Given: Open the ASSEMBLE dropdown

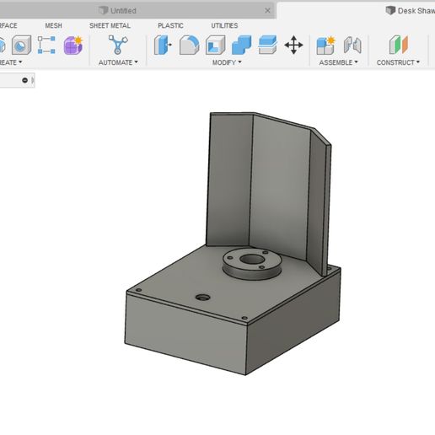Looking at the screenshot, I should pyautogui.click(x=338, y=62).
